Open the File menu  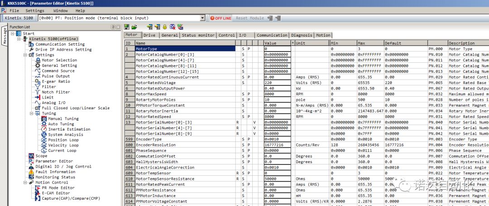pyautogui.click(x=14, y=10)
